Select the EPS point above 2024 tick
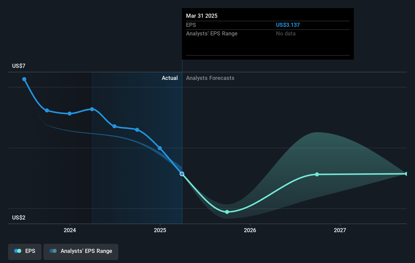The width and height of the screenshot is (415, 263). (x=70, y=114)
